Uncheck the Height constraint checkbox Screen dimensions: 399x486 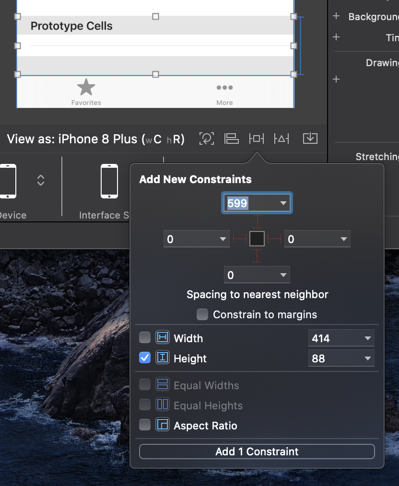pos(145,358)
